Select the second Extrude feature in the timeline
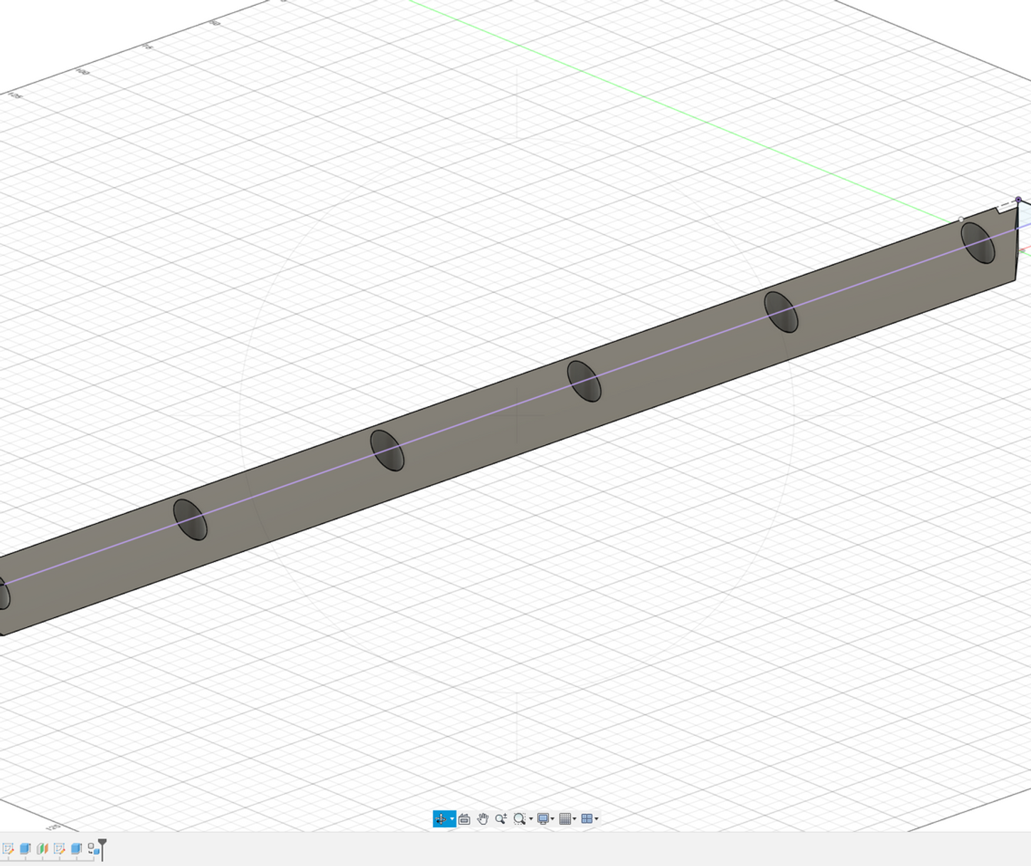The image size is (1031, 866). [76, 848]
